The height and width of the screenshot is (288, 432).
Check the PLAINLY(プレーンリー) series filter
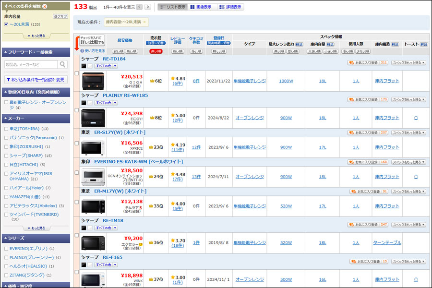pos(6,258)
